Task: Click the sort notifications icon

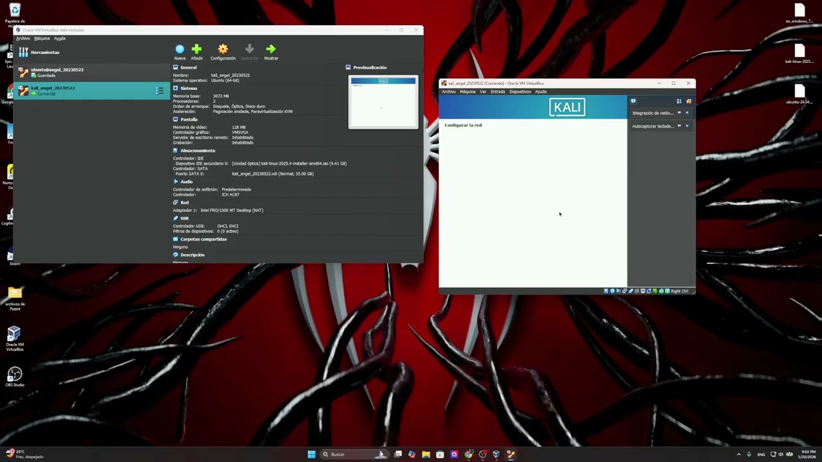Action: [x=679, y=101]
